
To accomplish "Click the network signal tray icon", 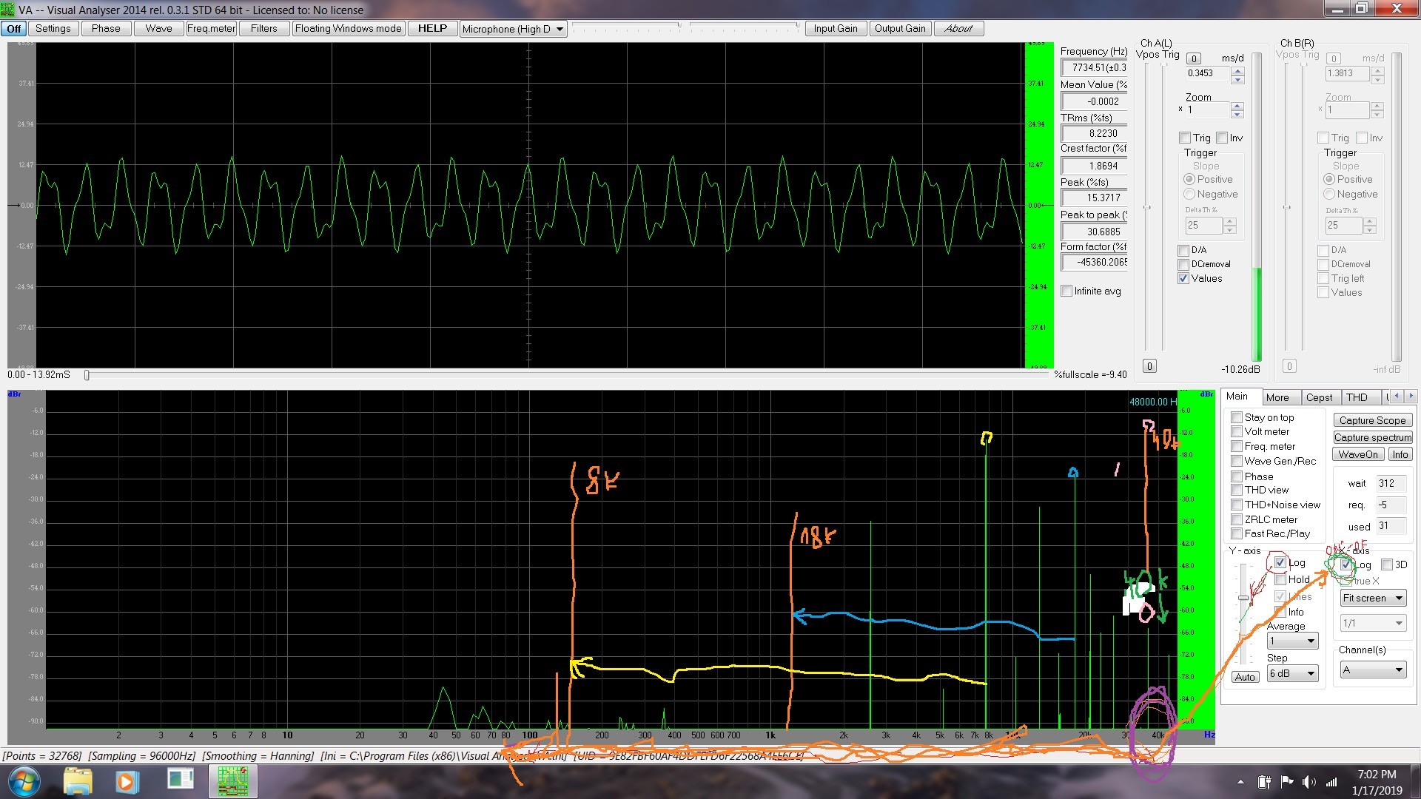I will click(1331, 782).
